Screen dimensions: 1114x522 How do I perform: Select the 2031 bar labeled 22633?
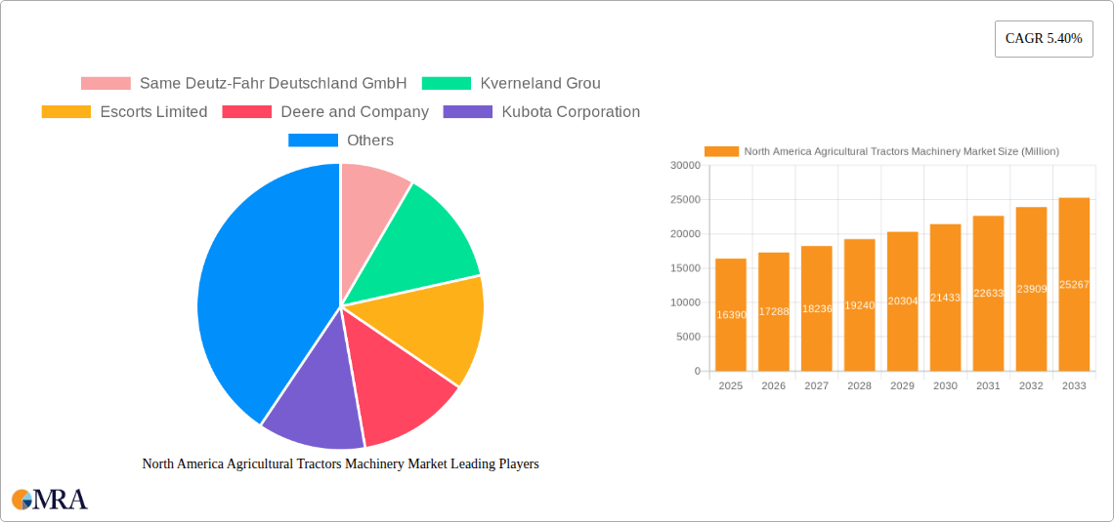pyautogui.click(x=988, y=293)
